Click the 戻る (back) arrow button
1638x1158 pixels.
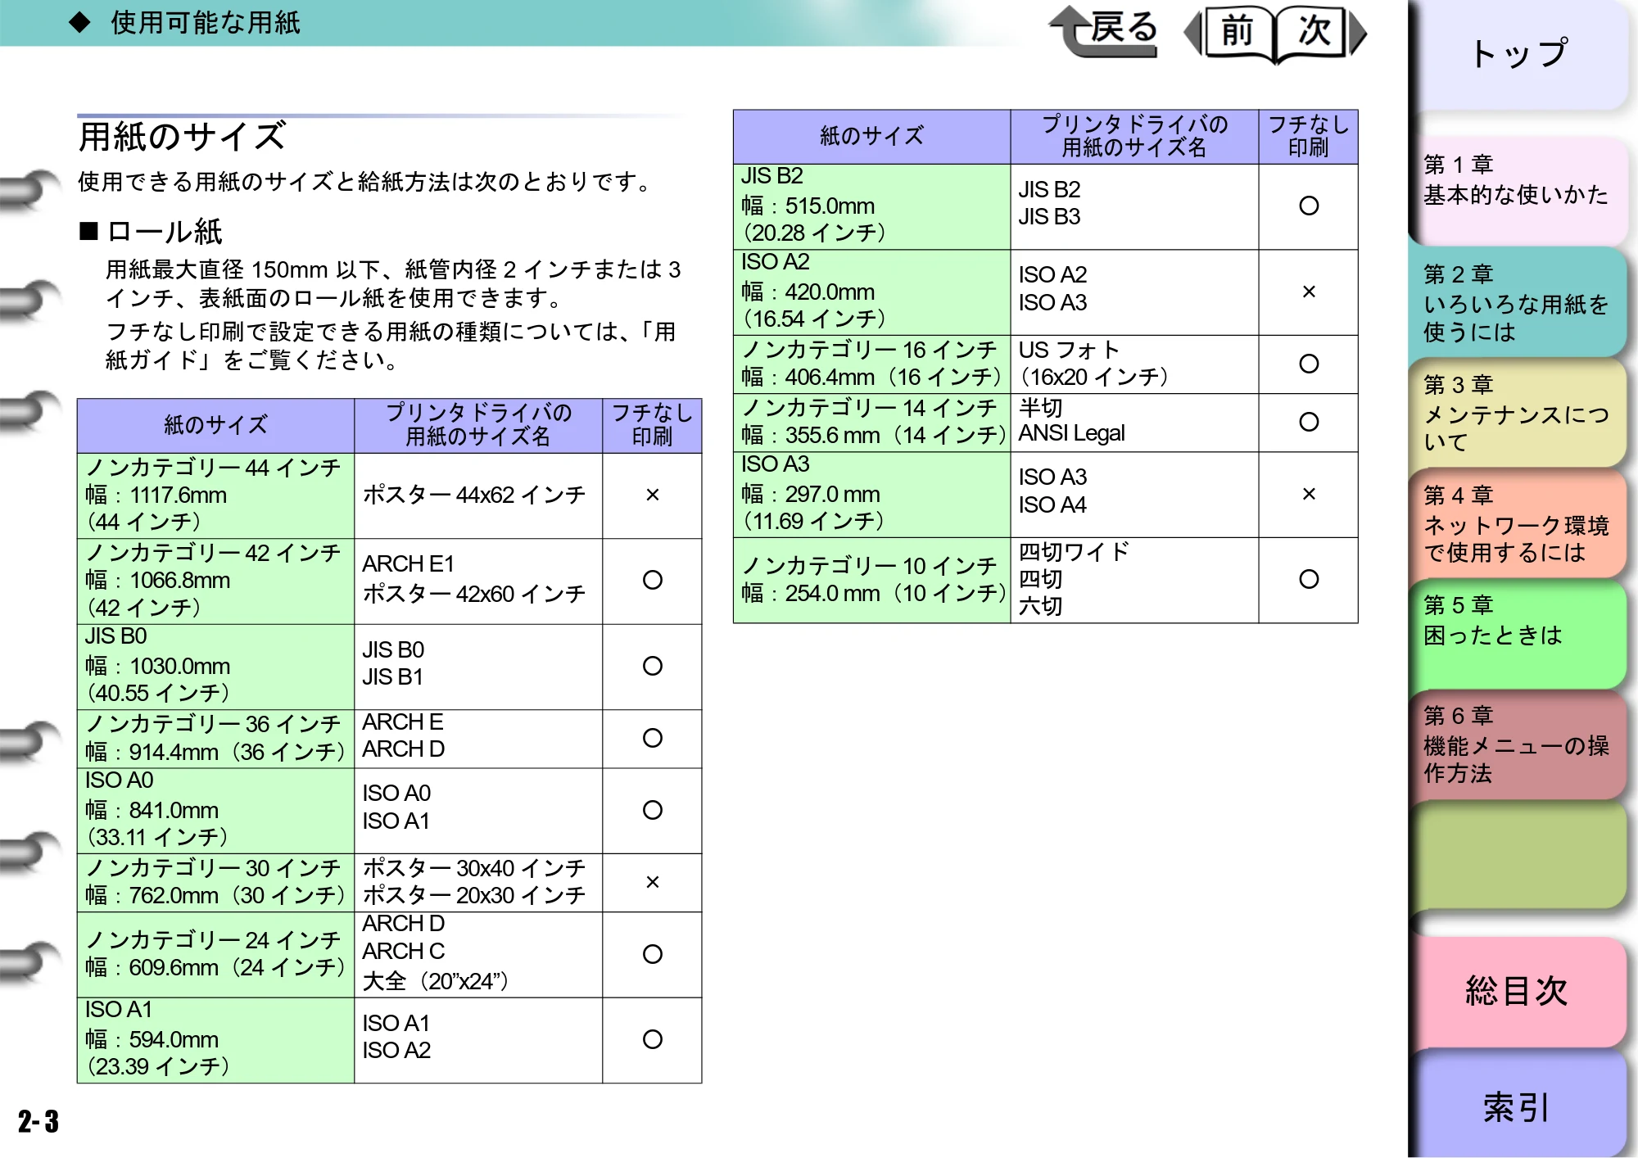(x=1104, y=31)
